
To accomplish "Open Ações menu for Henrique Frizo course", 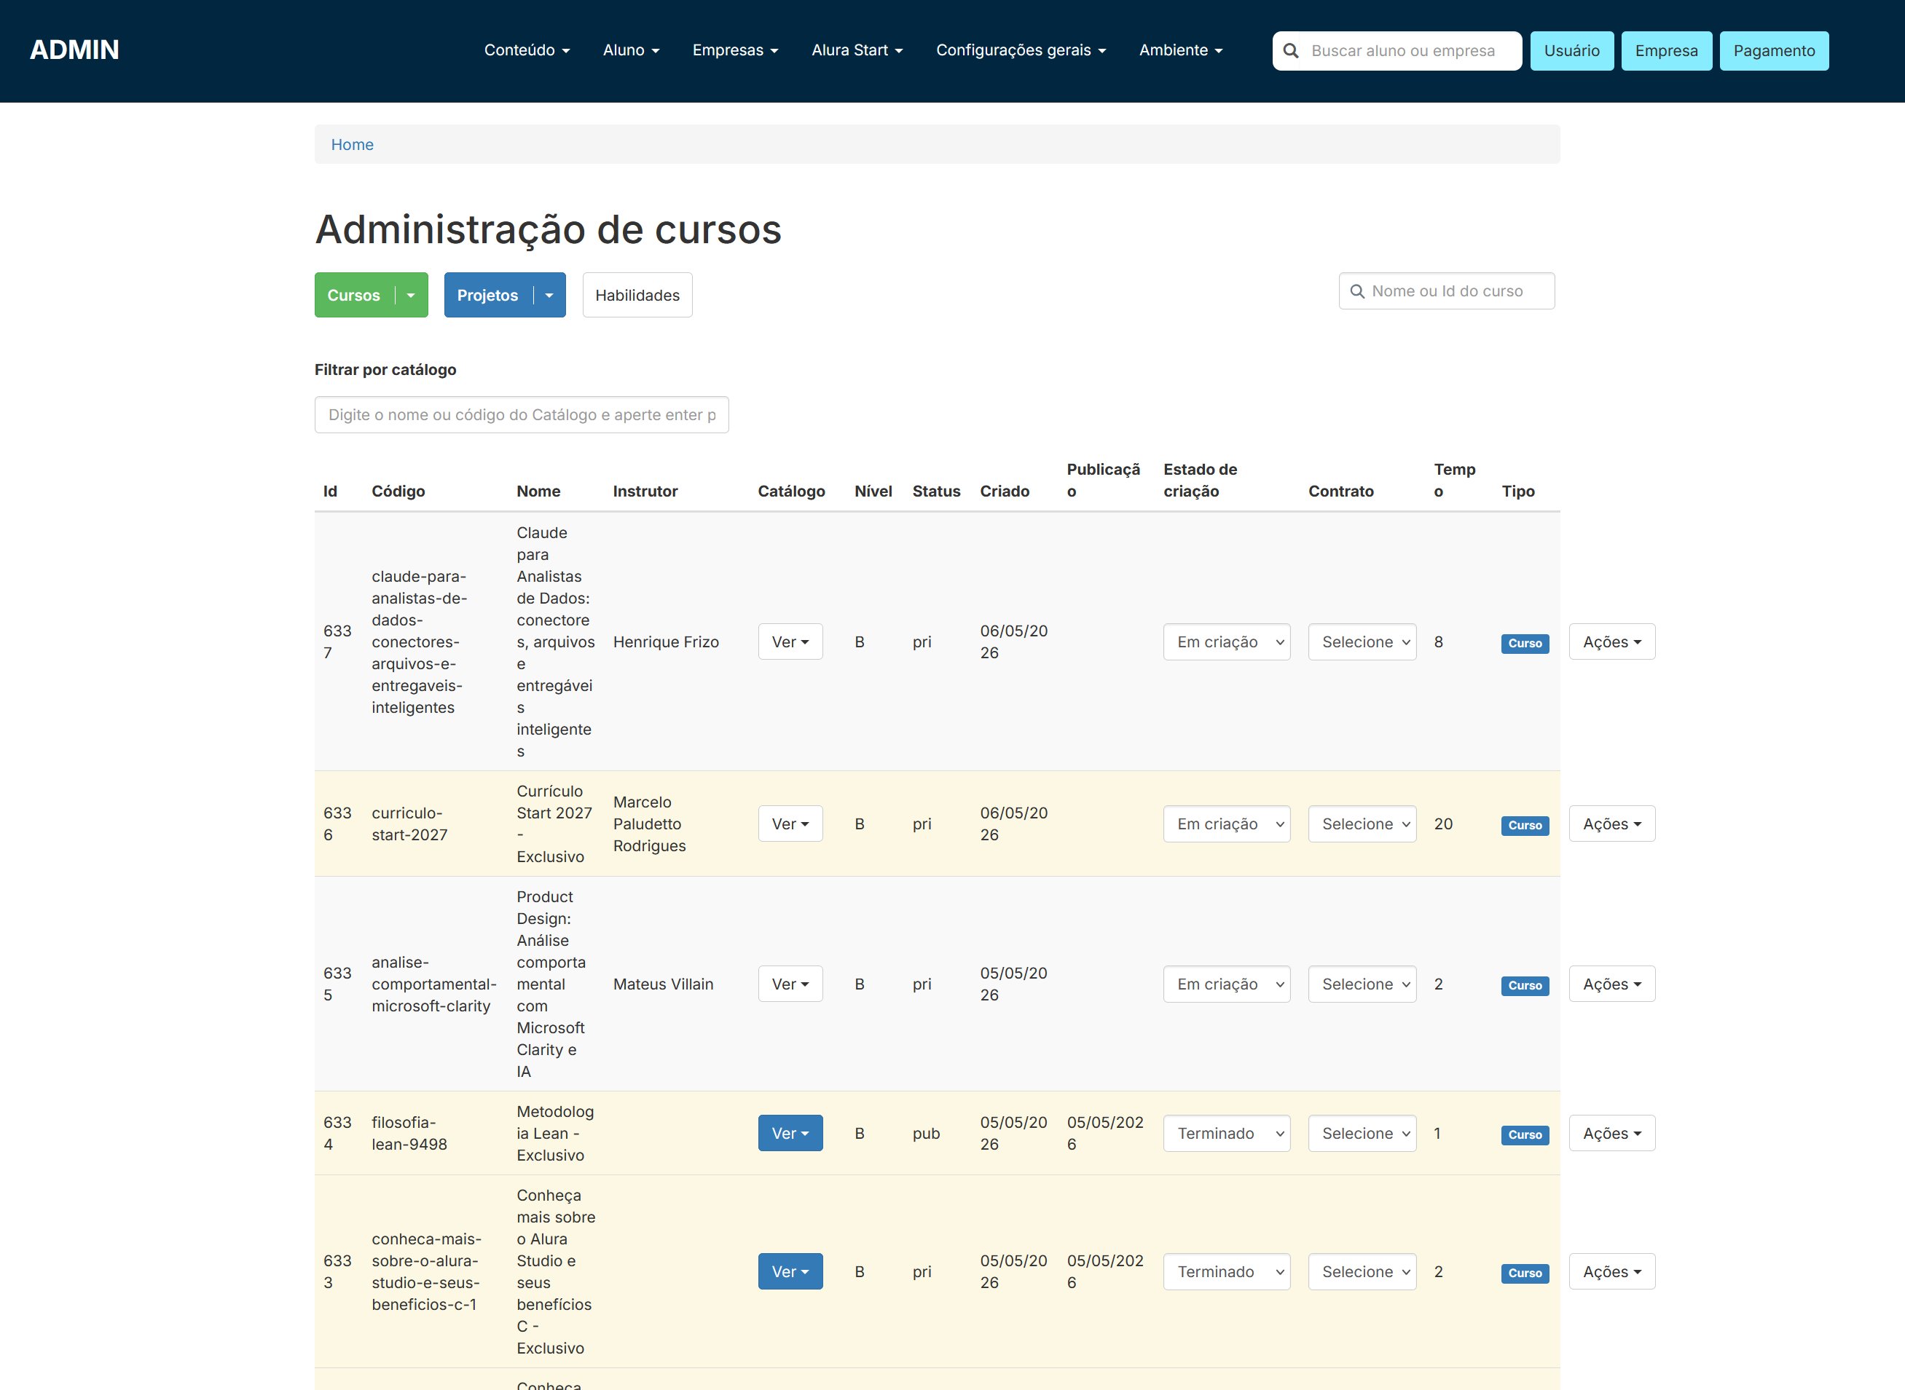I will coord(1612,642).
